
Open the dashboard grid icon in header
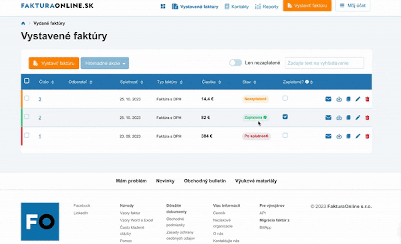[x=163, y=6]
